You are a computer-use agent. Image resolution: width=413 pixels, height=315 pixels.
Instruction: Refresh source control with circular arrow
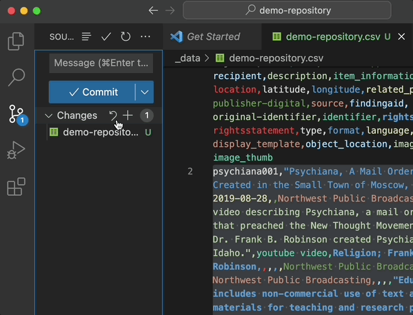pos(126,37)
